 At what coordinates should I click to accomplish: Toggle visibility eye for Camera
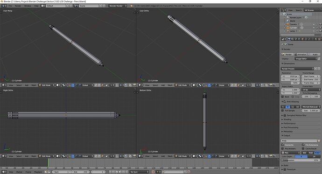pyautogui.click(x=314, y=24)
